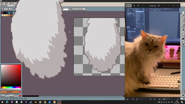Click the rainbow hue slider
This screenshot has width=185, height=104.
[x=11, y=87]
